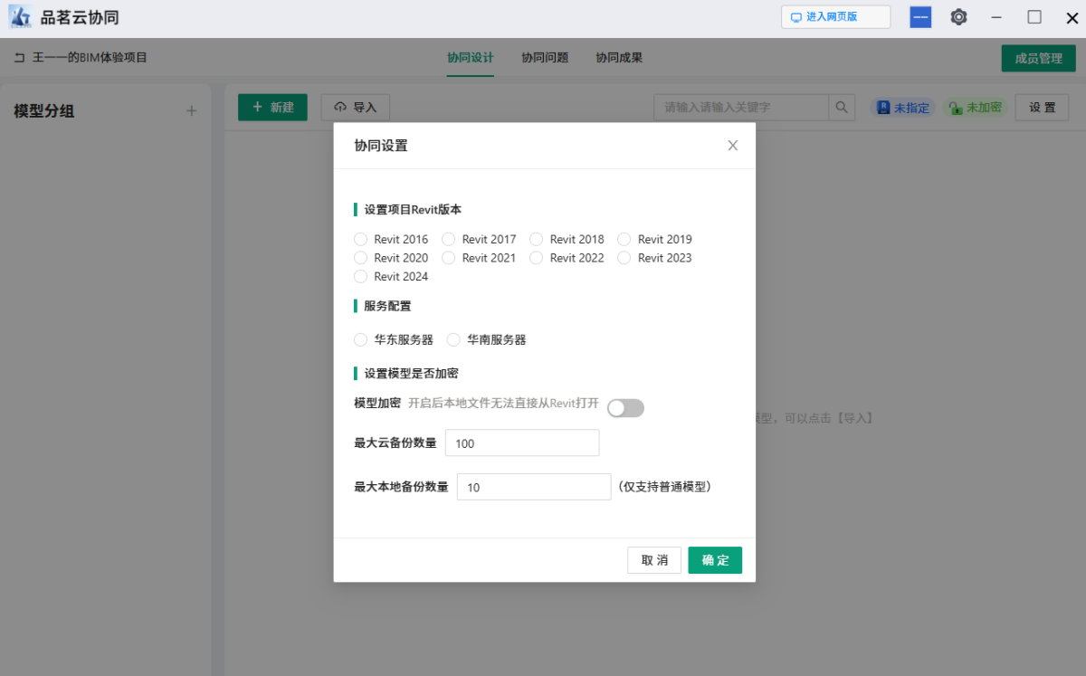Cancel the dialog via 取消 button
The width and height of the screenshot is (1086, 676).
coord(654,559)
